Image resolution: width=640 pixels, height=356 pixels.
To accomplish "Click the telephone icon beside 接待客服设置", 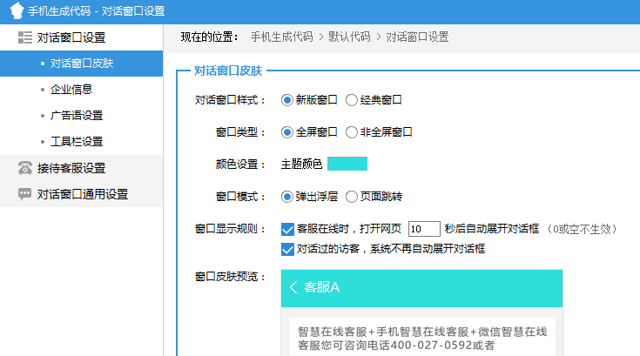I will pyautogui.click(x=24, y=168).
